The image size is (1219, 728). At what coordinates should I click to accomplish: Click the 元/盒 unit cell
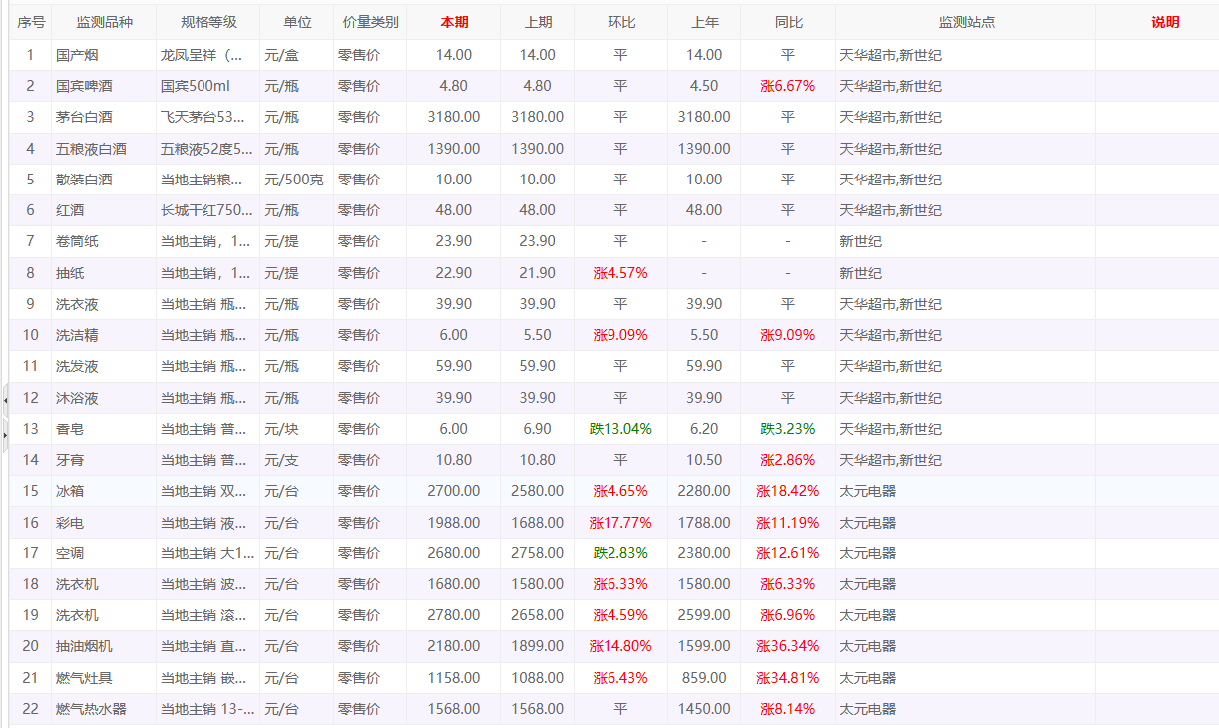[x=297, y=55]
